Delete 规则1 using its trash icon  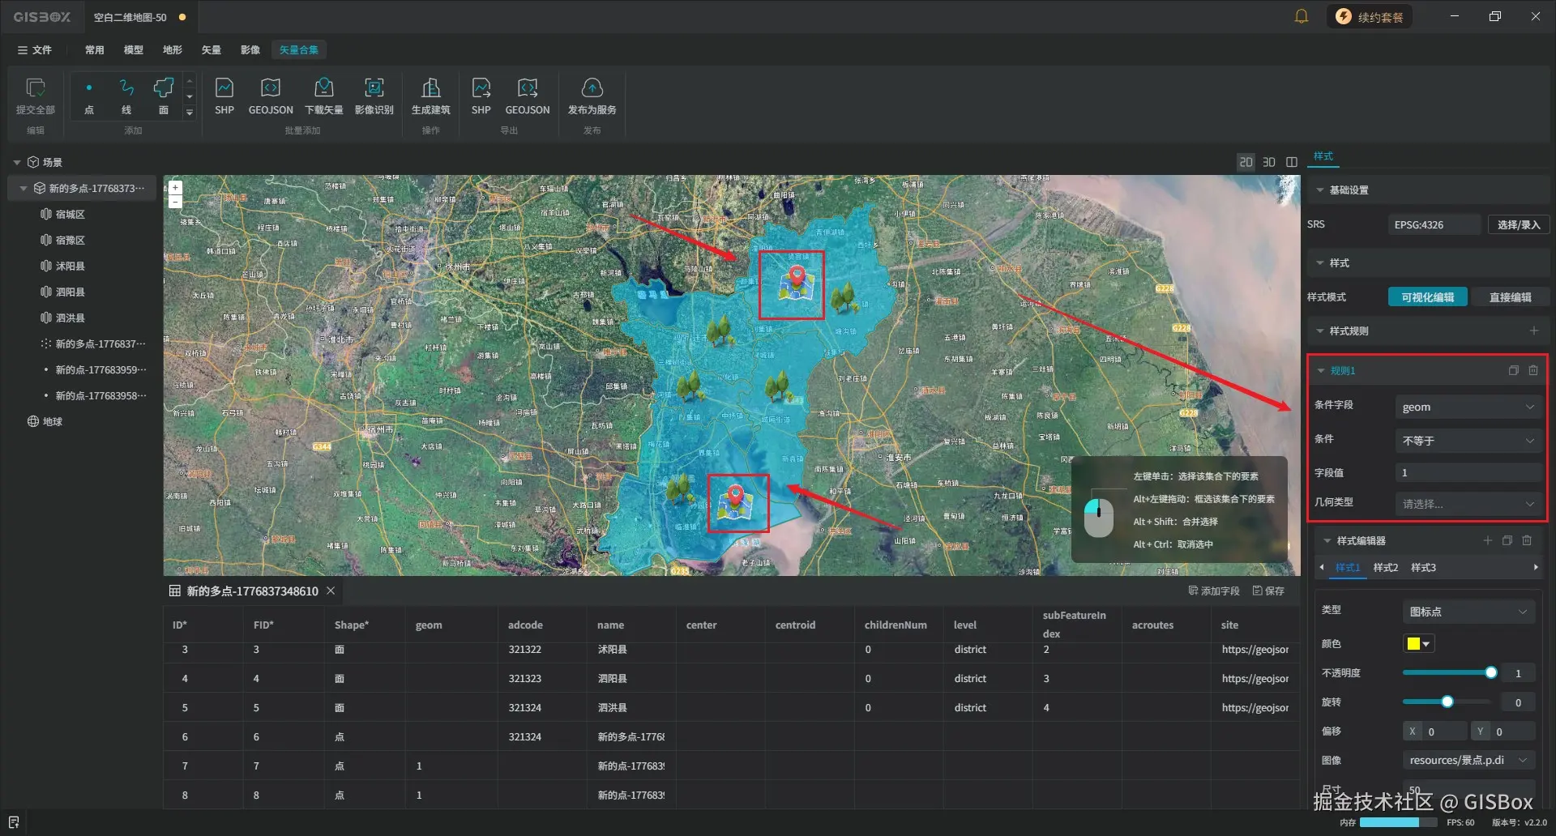(1533, 370)
